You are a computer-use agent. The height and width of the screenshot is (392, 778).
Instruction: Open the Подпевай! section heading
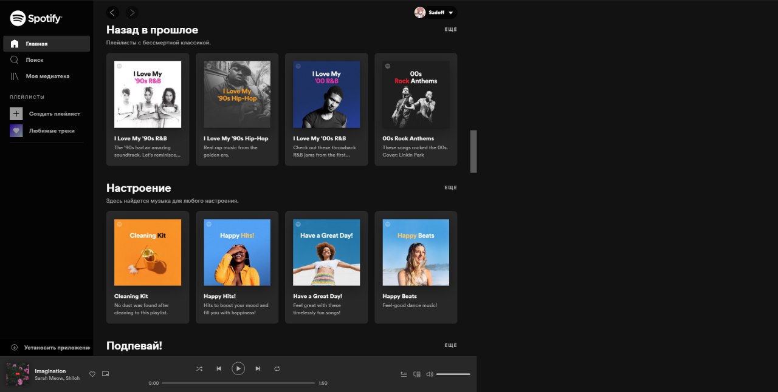pos(134,346)
